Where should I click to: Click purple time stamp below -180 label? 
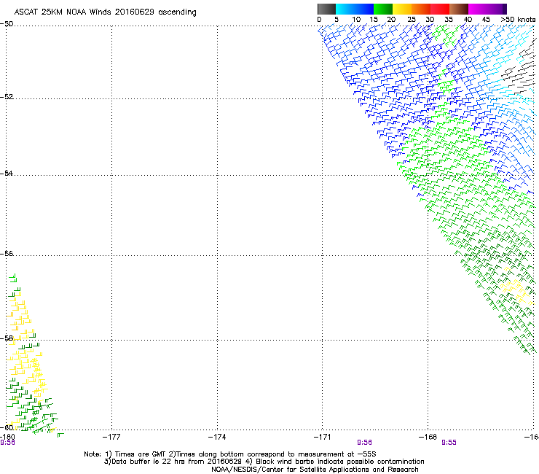coord(7,443)
